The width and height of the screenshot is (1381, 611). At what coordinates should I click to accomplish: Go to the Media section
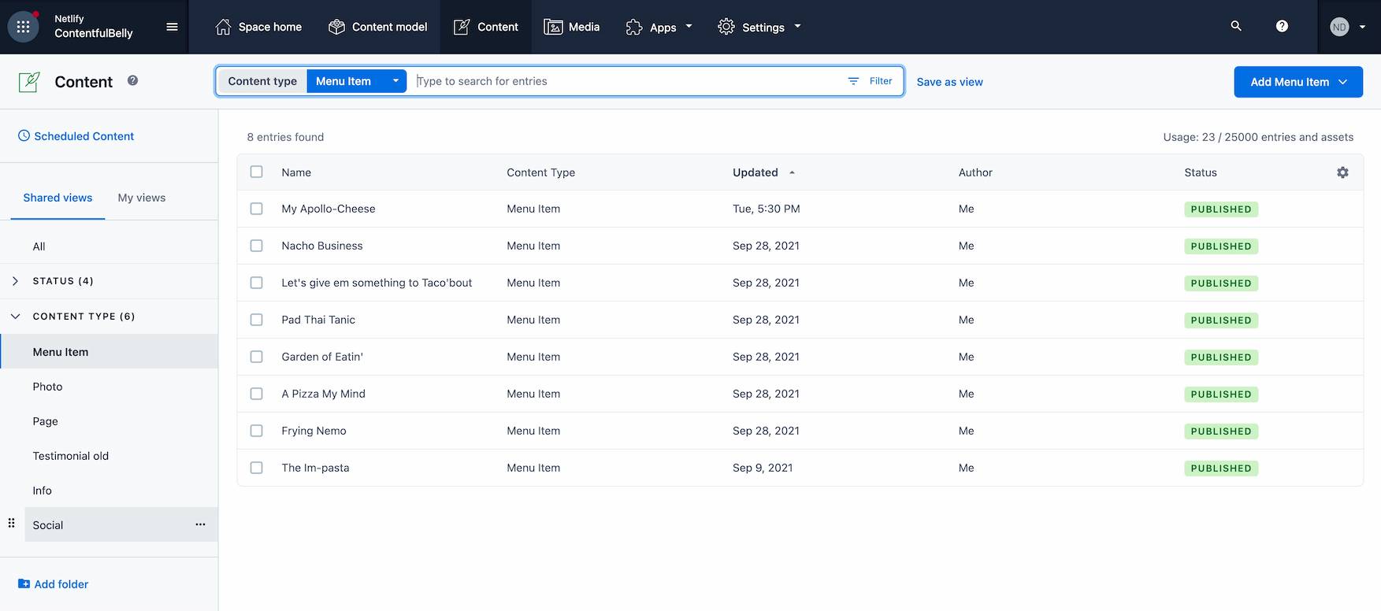[572, 27]
